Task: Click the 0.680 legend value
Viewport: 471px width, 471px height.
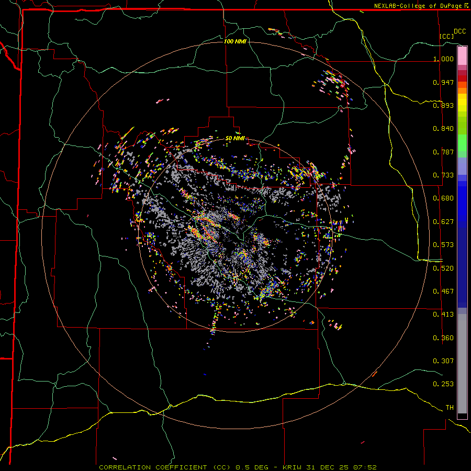Action: [443, 198]
